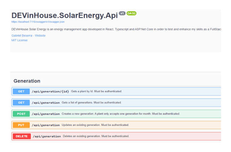Expand the POST /api/generation endpoint
231x152 pixels.
click(116, 114)
